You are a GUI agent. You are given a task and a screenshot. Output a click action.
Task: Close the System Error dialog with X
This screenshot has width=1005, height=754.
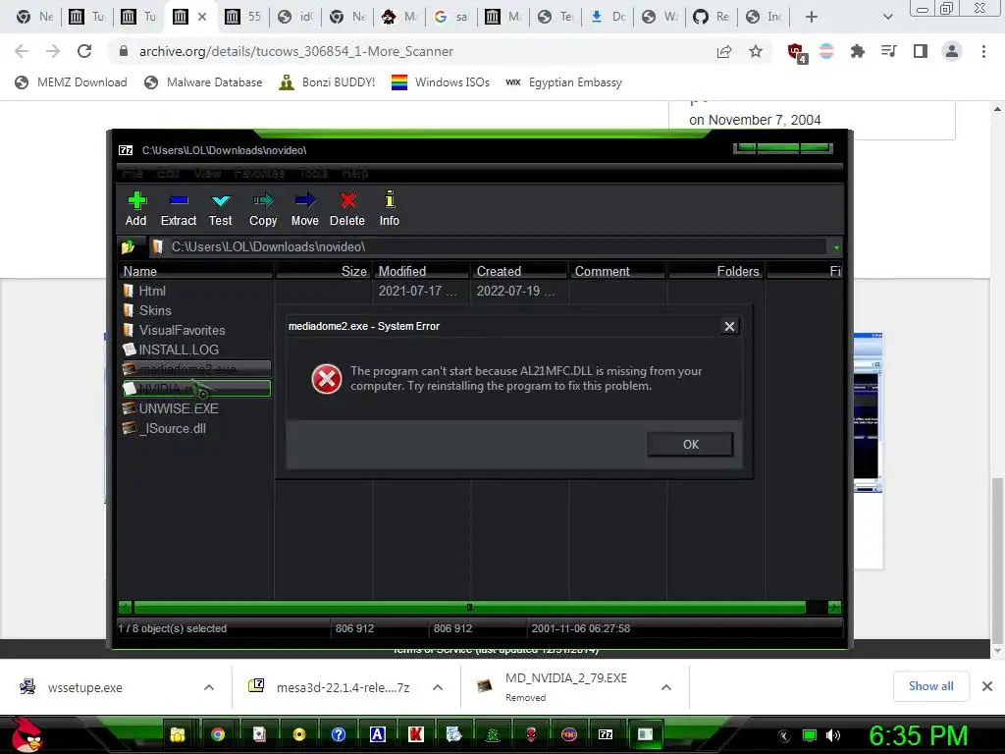tap(729, 326)
